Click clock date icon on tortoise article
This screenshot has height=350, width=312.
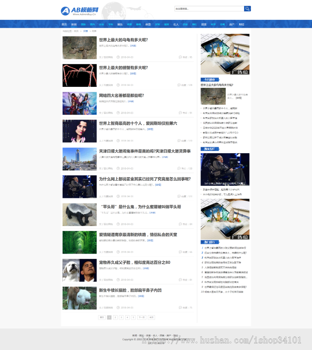coord(118,57)
